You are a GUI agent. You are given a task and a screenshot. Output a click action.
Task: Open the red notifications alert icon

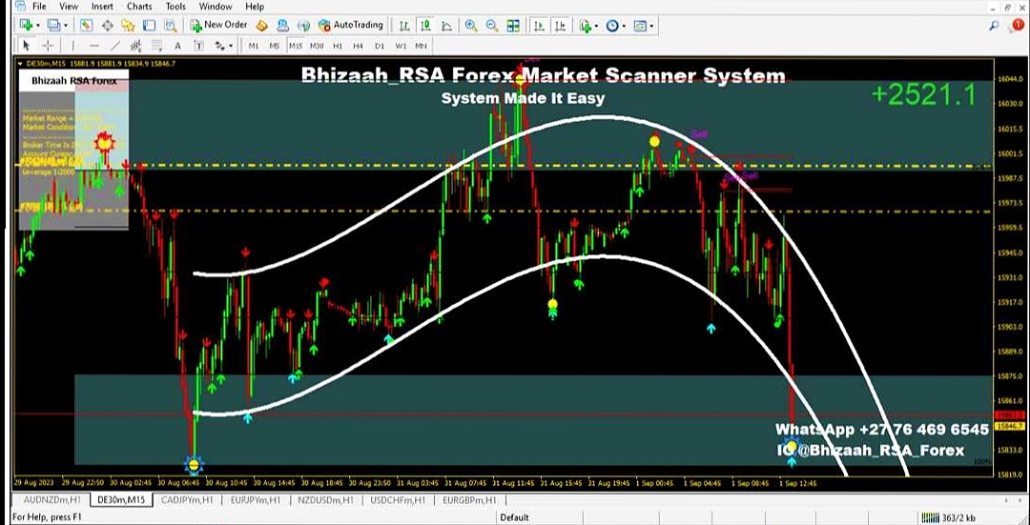point(1017,26)
